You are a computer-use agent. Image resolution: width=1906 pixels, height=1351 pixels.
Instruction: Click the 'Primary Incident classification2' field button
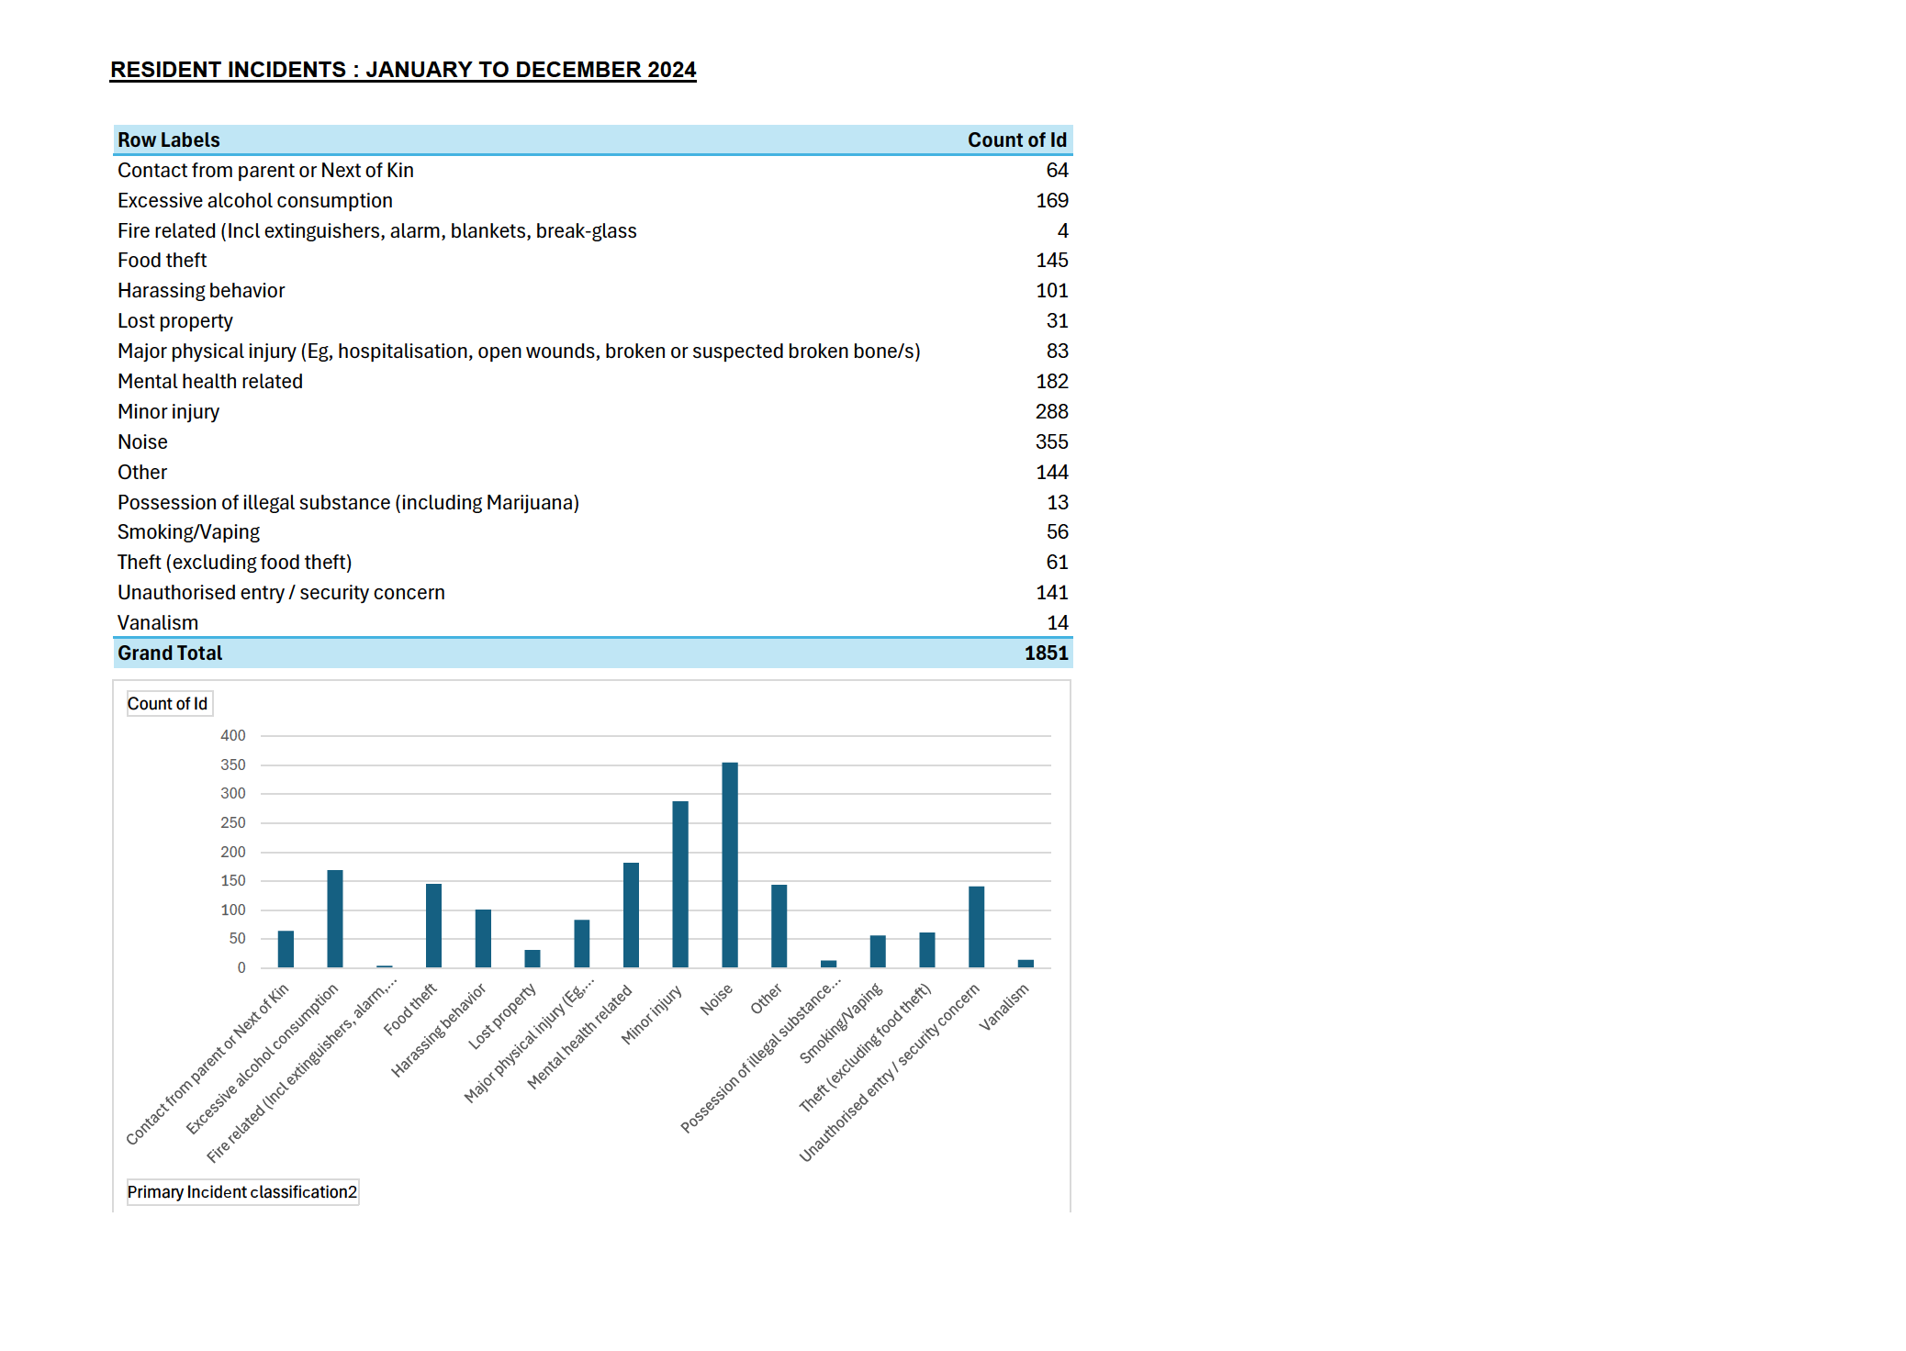(x=242, y=1192)
